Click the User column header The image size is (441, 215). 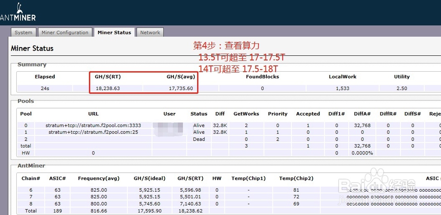tap(169, 114)
